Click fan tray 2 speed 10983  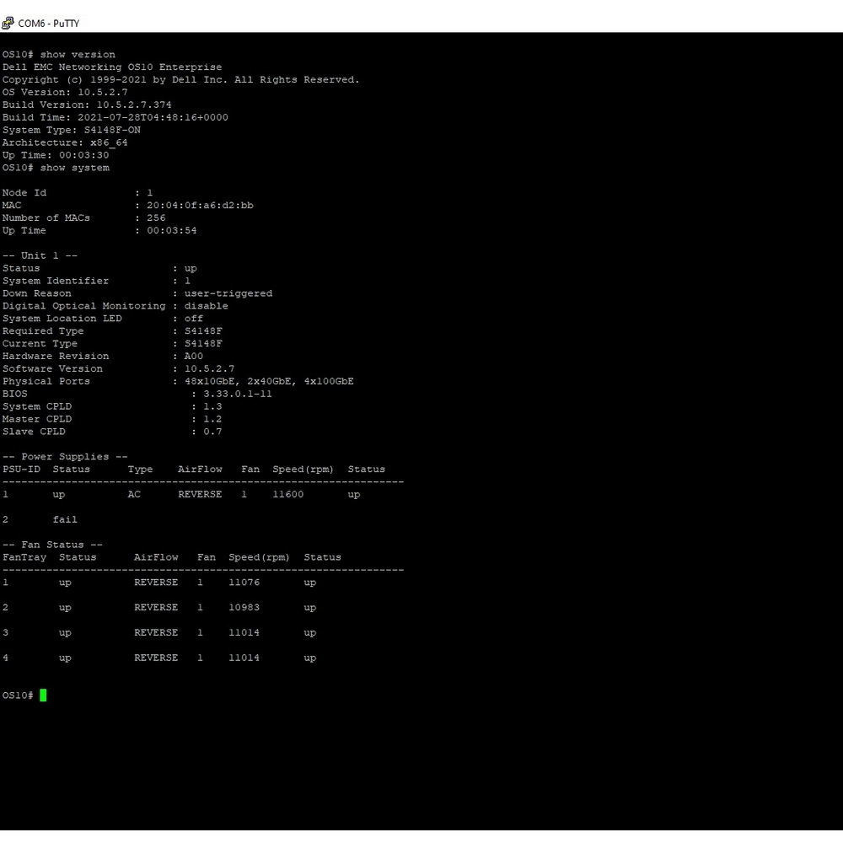click(244, 608)
